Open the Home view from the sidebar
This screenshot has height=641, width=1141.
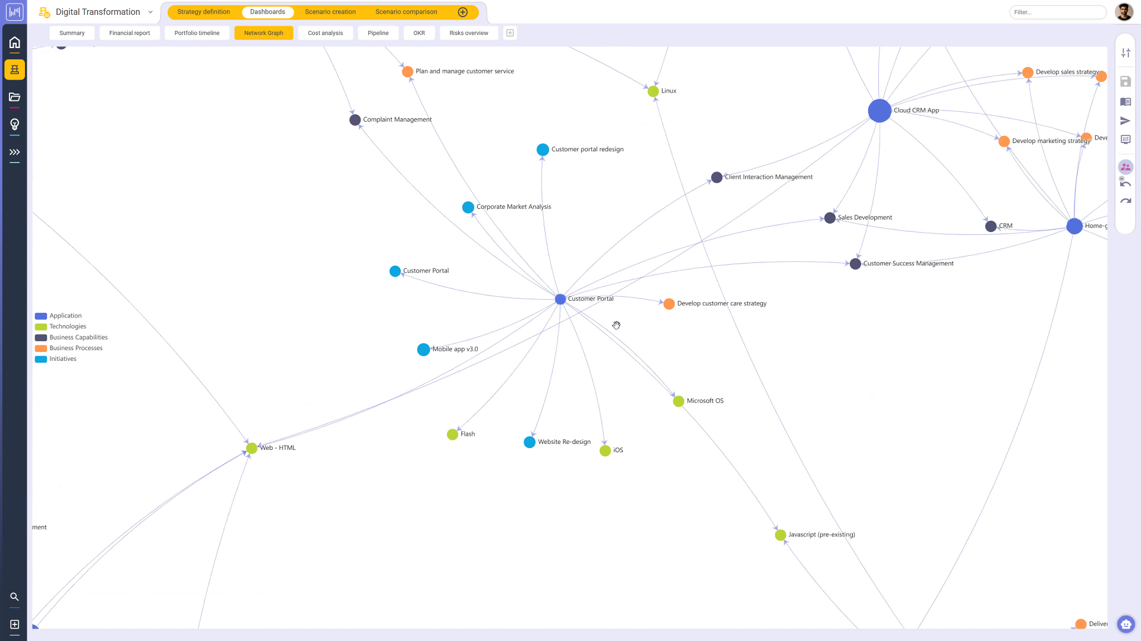pos(14,42)
